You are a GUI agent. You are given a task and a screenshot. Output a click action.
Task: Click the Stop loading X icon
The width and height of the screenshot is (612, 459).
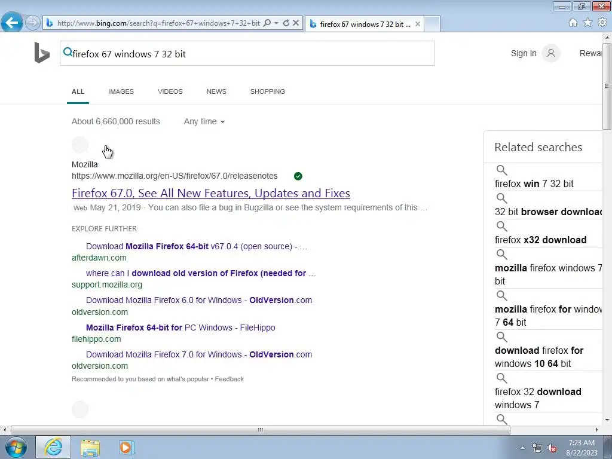[x=296, y=23]
